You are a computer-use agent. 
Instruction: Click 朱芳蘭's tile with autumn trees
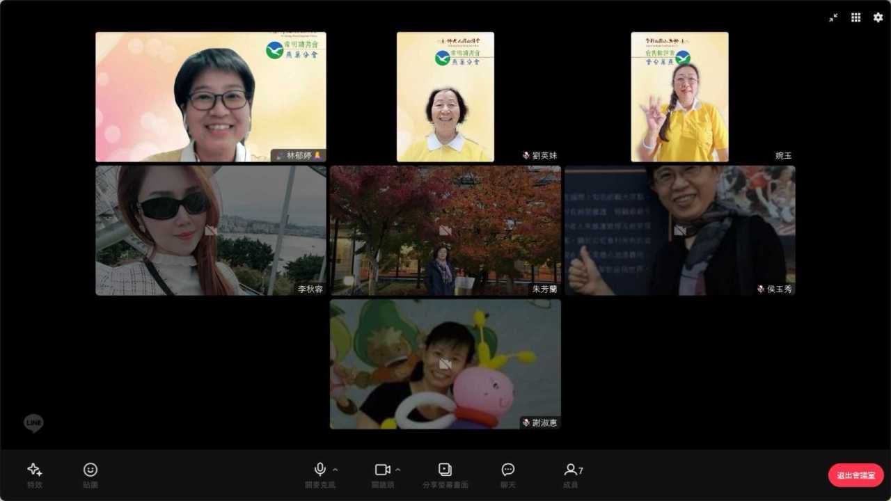[445, 230]
